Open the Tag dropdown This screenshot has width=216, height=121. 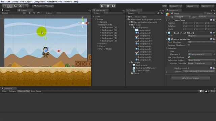point(182,17)
